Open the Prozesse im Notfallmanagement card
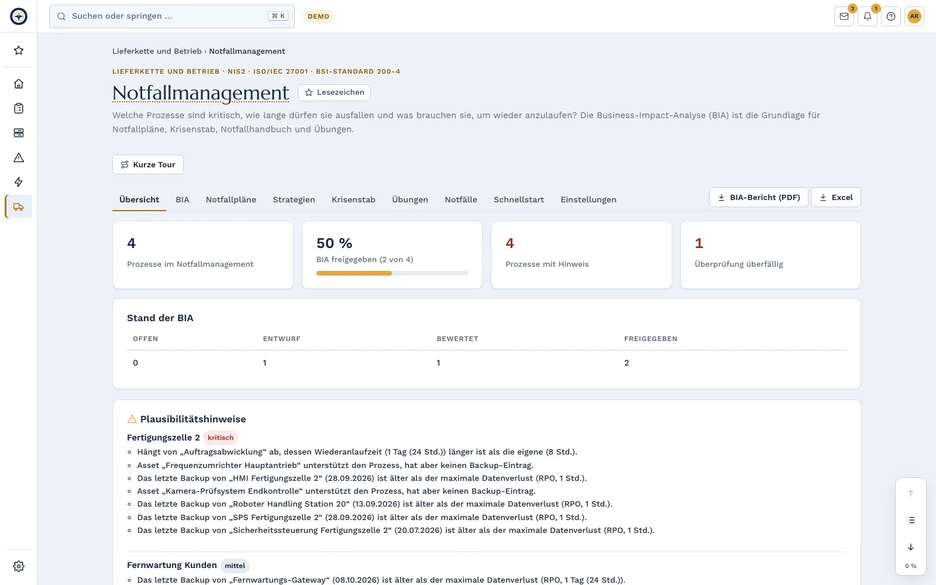Screen dimensions: 936x585 tap(203, 254)
